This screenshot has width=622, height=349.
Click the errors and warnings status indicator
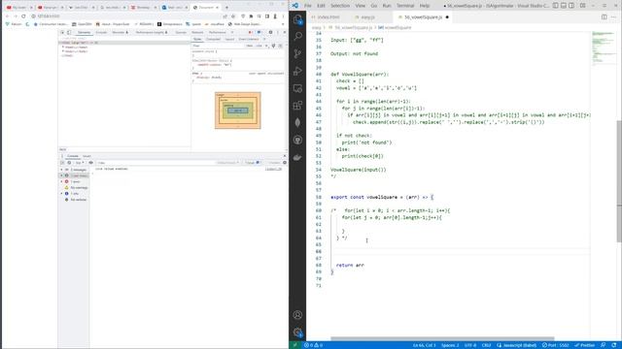[313, 345]
